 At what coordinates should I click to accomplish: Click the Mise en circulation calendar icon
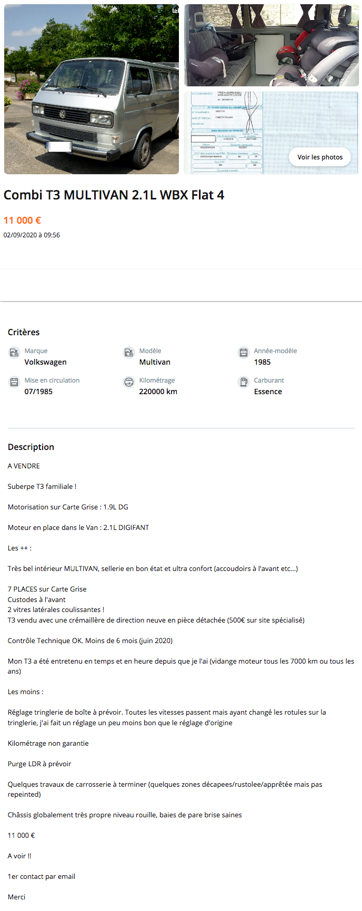(x=14, y=382)
